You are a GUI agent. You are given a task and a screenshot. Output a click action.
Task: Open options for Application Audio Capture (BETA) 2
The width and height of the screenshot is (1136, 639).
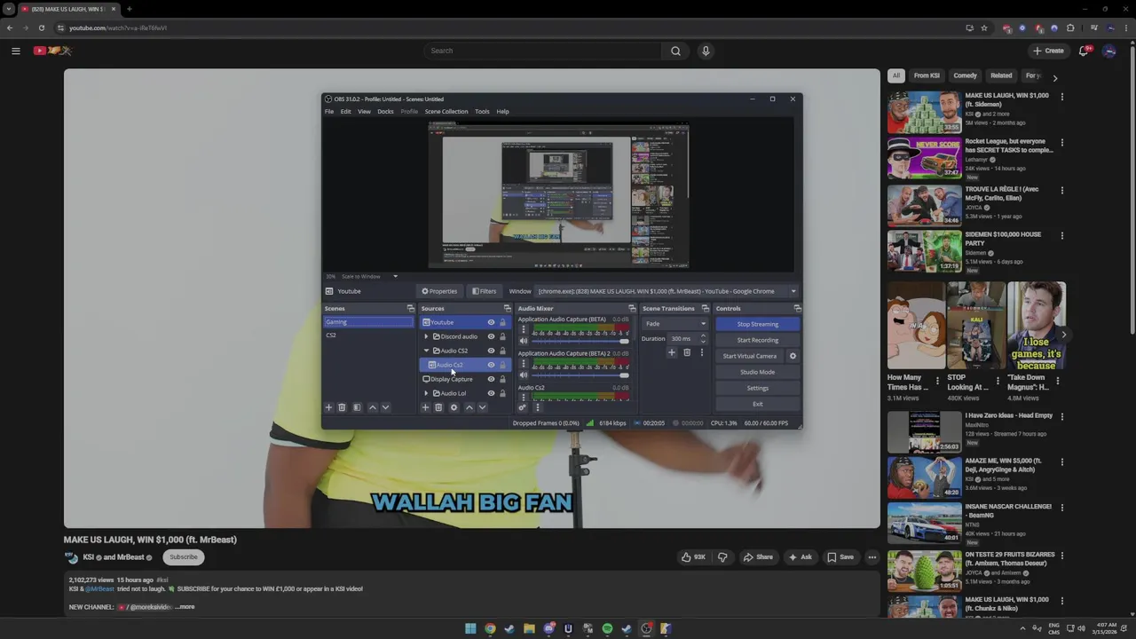pos(523,364)
